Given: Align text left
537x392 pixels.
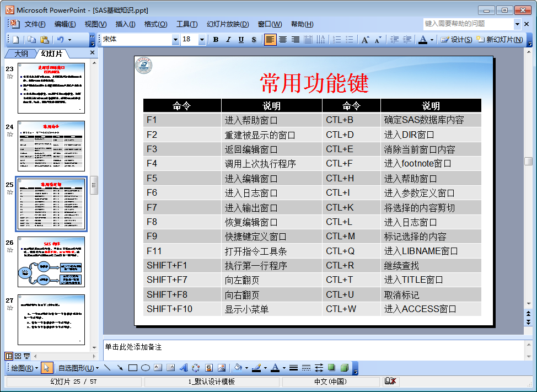Looking at the screenshot, I should (270, 40).
